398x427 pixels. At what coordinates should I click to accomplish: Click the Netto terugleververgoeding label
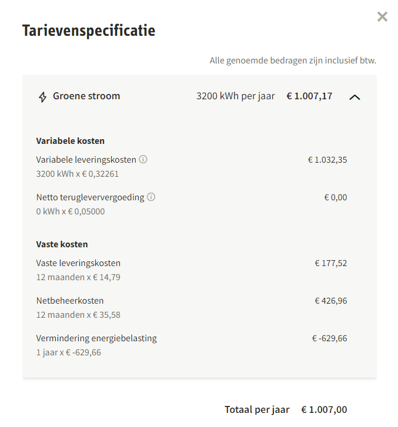90,197
